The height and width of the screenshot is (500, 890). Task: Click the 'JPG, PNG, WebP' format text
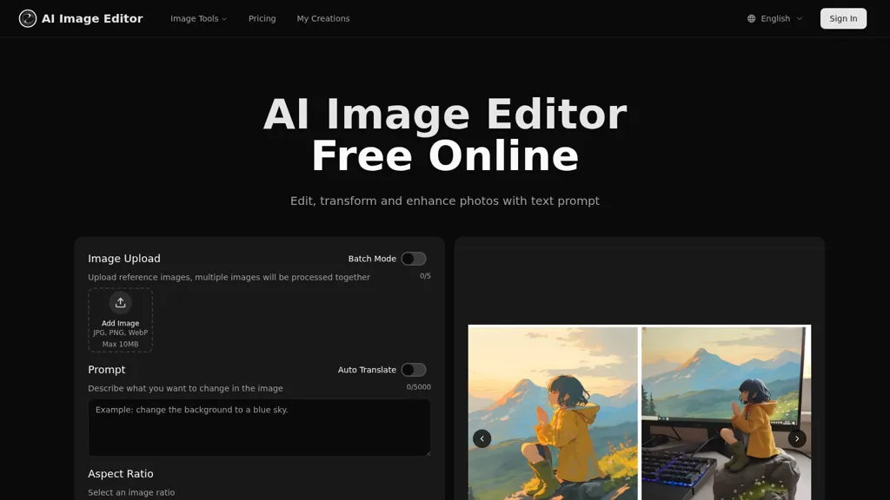click(120, 332)
